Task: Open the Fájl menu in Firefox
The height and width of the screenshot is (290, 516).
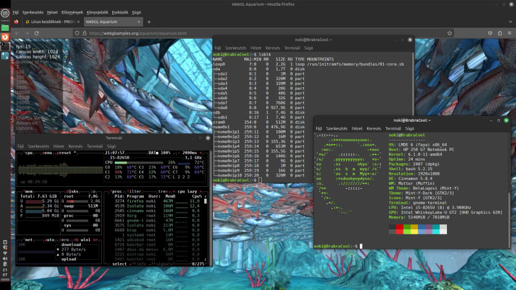Action: 15,12
